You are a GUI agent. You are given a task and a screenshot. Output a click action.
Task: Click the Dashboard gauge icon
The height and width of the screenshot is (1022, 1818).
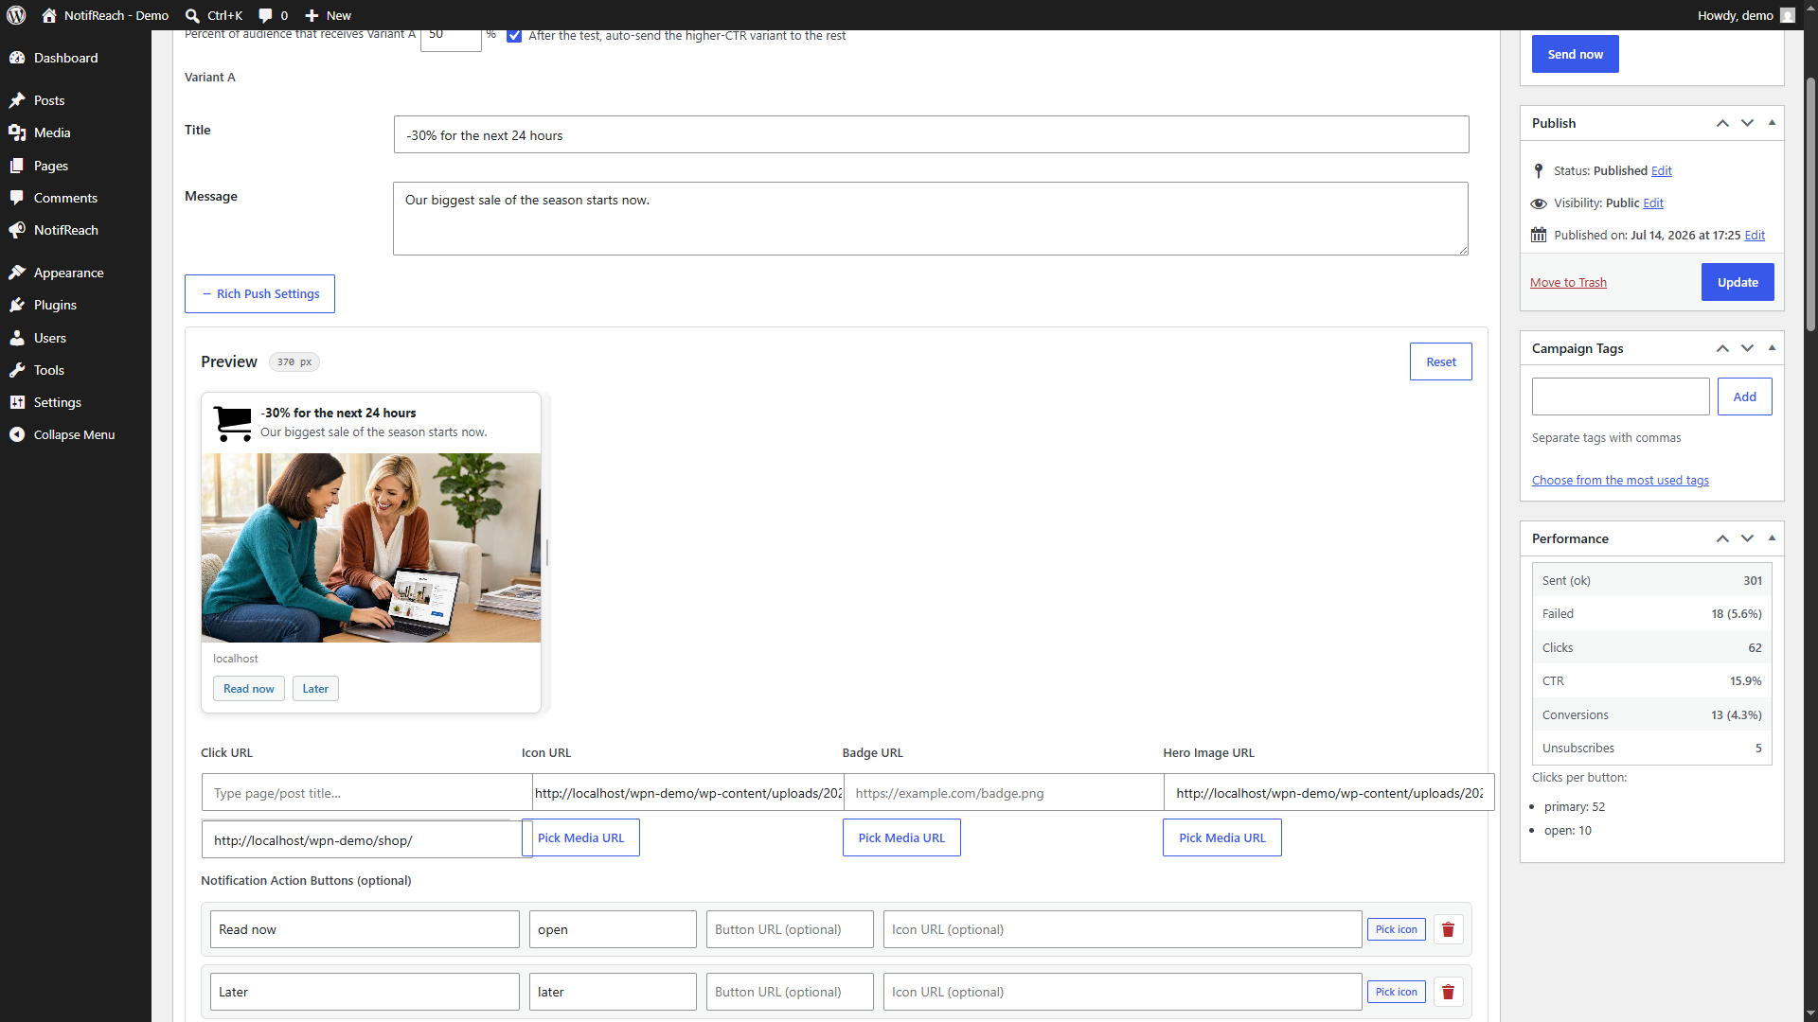[x=17, y=58]
